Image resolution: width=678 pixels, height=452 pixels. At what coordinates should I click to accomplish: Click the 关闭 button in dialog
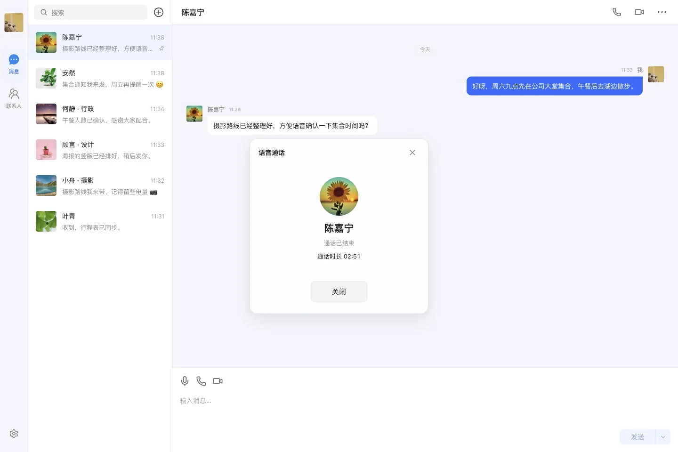[x=339, y=291]
